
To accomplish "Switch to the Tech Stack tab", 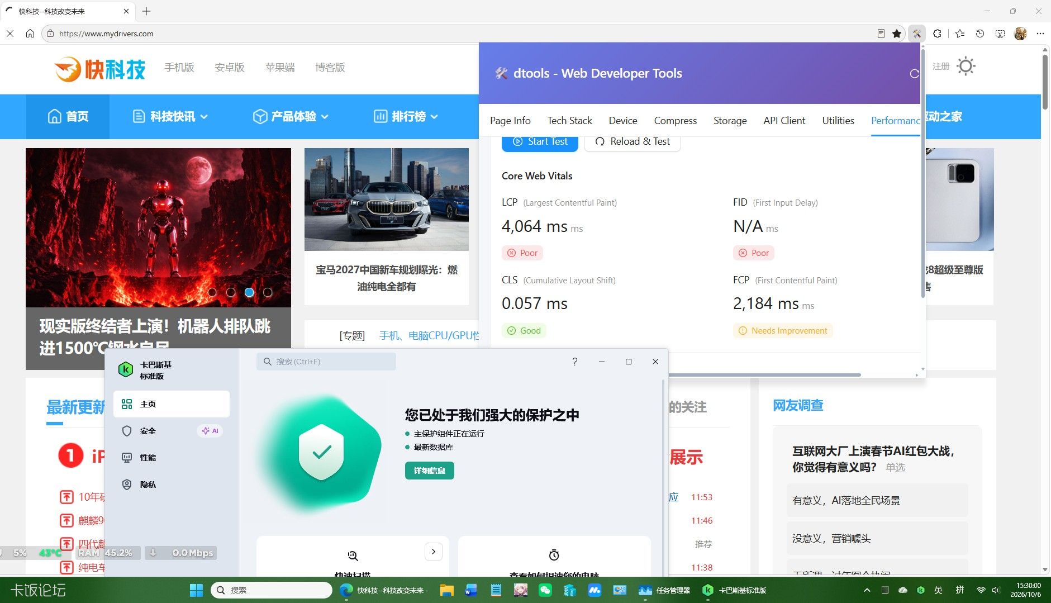I will pyautogui.click(x=569, y=121).
